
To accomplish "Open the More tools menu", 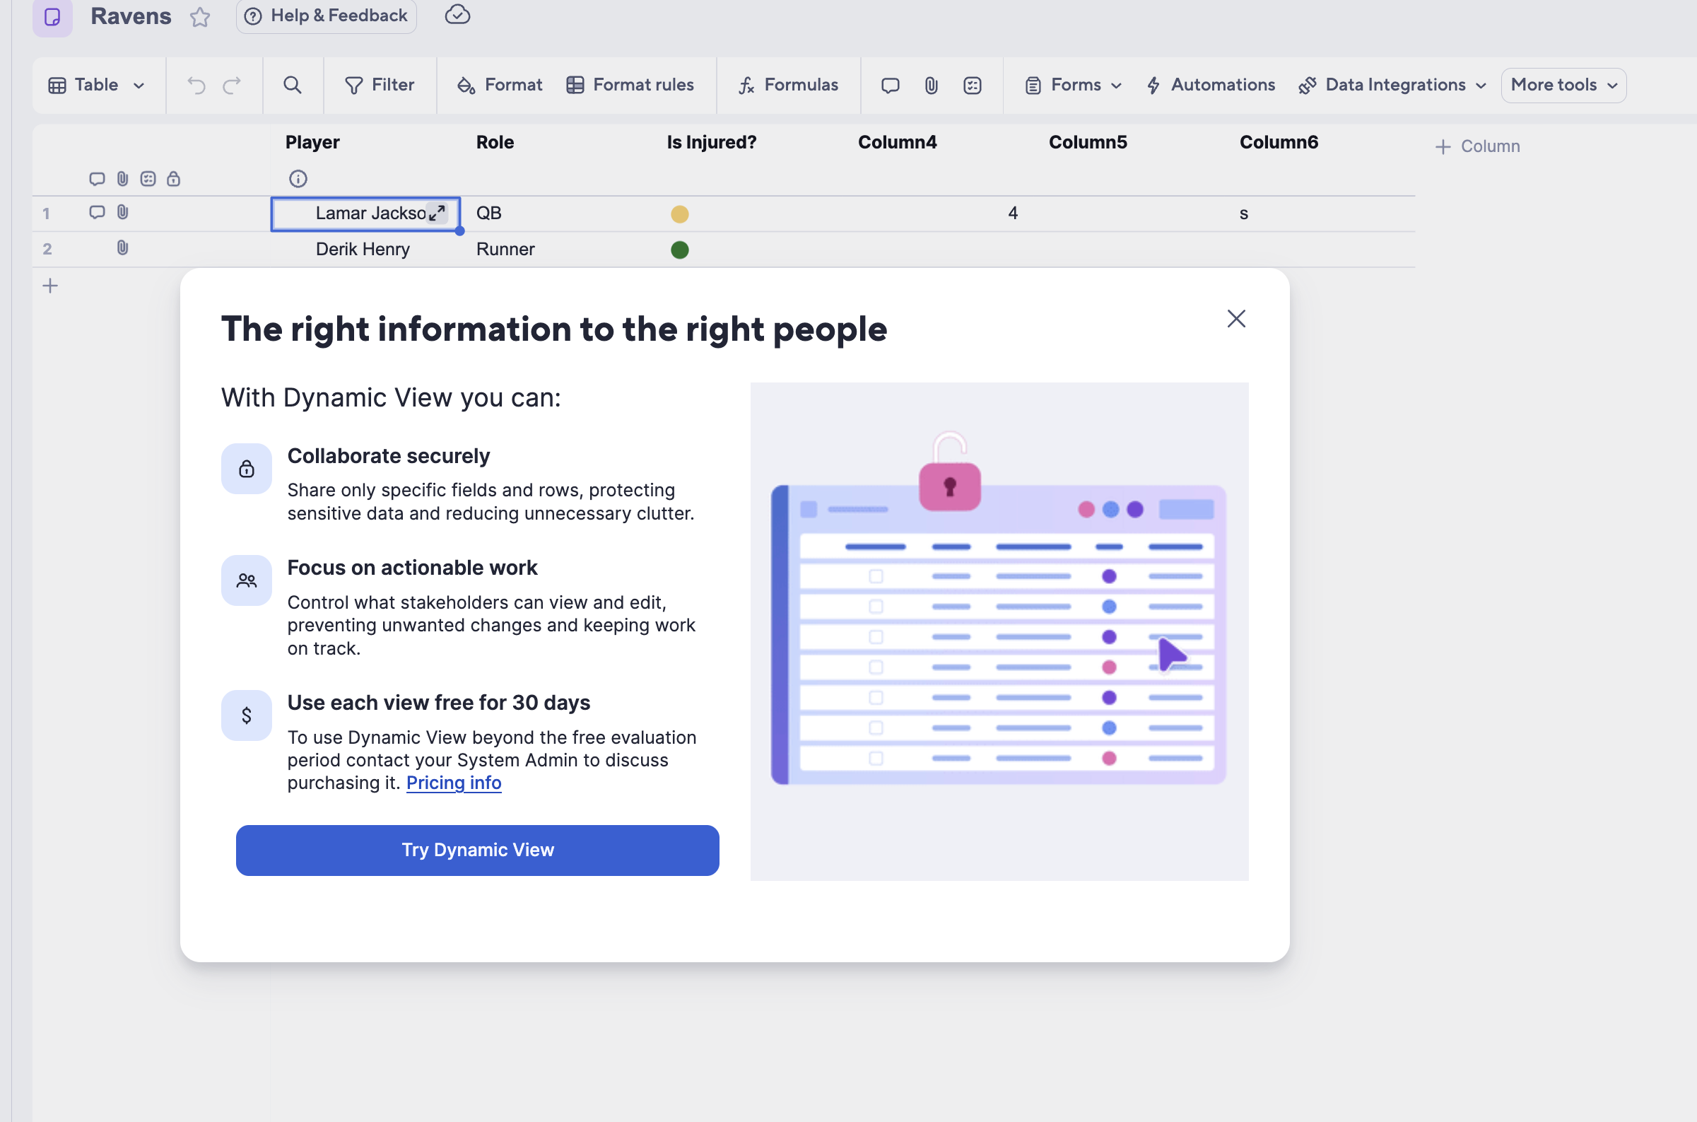I will 1563,84.
